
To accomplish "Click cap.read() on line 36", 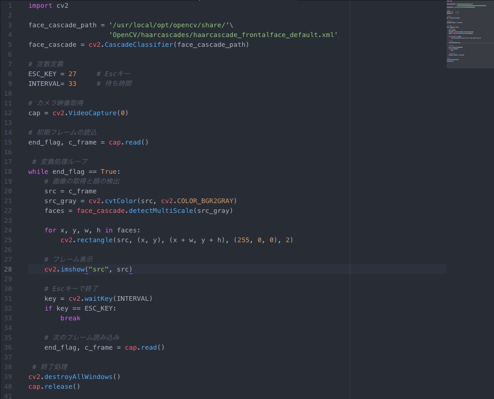I will (144, 348).
